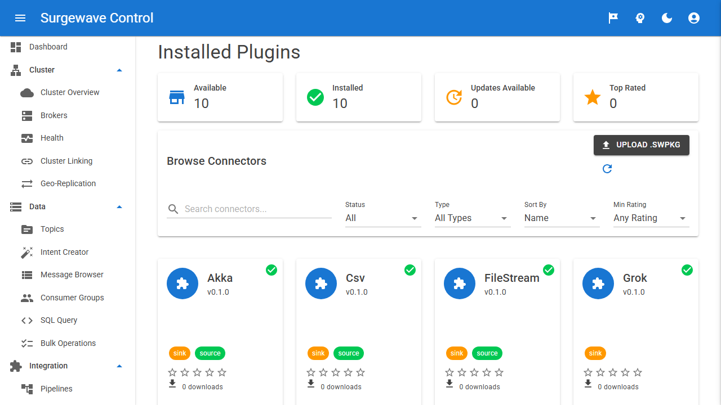
Task: Click the Health heartbeat icon
Action: pyautogui.click(x=27, y=138)
